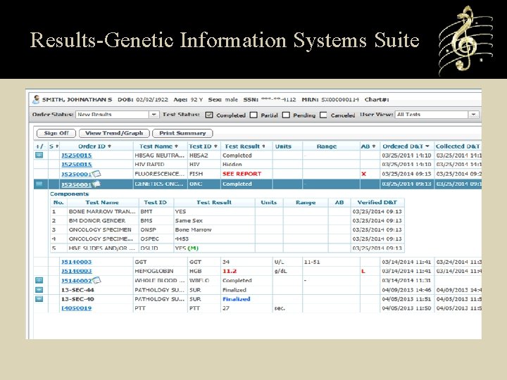
Task: Enable the Pending test status checkbox
Action: 286,115
